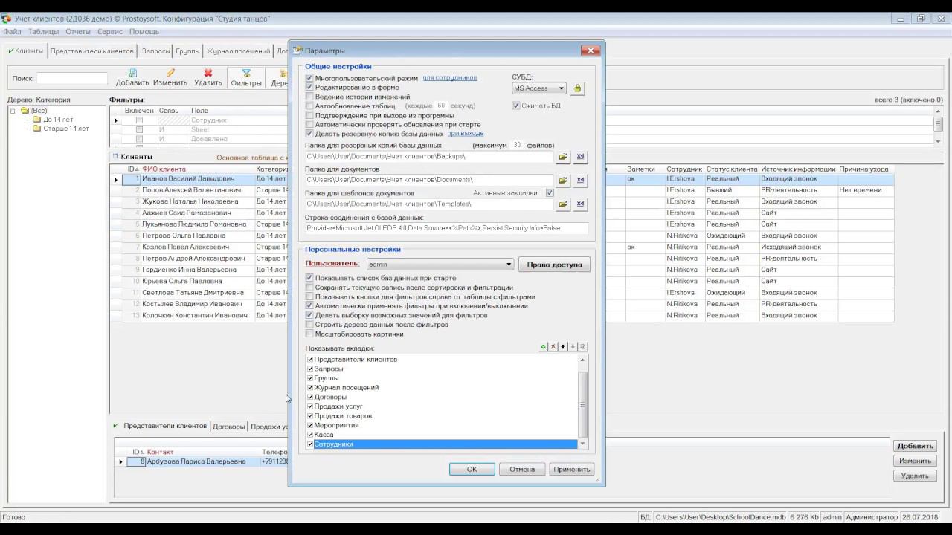The image size is (952, 535).
Task: Click the last icon above the tabs list
Action: tap(582, 347)
